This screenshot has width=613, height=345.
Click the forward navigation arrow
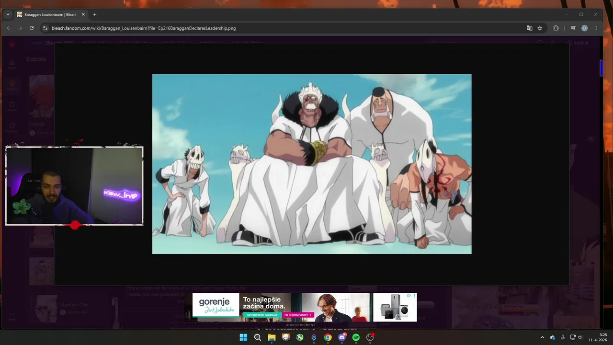coord(20,28)
